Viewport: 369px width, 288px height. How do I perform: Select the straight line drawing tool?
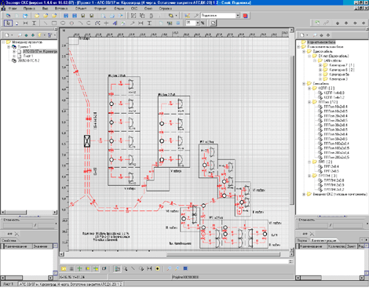pyautogui.click(x=46, y=24)
